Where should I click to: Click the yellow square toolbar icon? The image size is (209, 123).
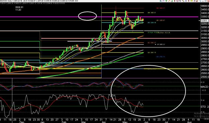point(191,1)
